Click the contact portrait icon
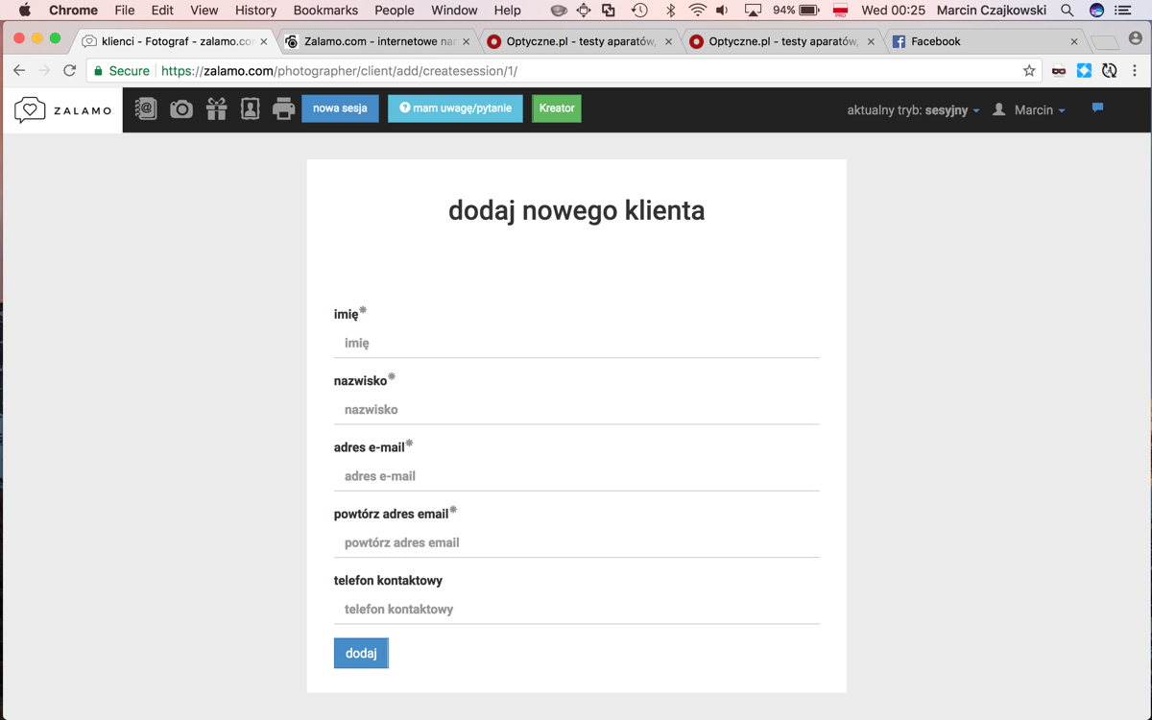This screenshot has height=720, width=1152. point(250,108)
